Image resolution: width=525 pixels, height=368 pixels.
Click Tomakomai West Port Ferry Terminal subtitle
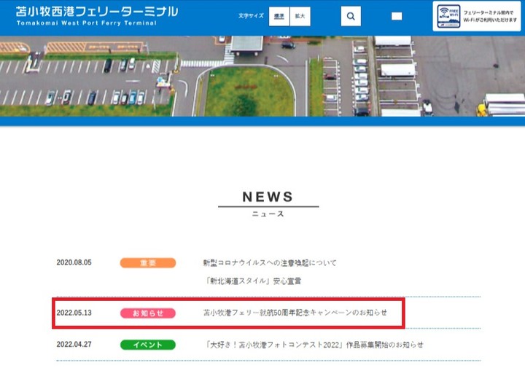pos(86,24)
